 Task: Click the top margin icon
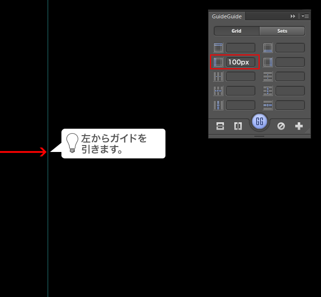coord(218,48)
